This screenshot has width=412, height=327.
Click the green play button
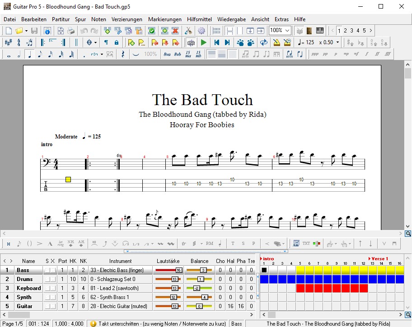pyautogui.click(x=203, y=42)
